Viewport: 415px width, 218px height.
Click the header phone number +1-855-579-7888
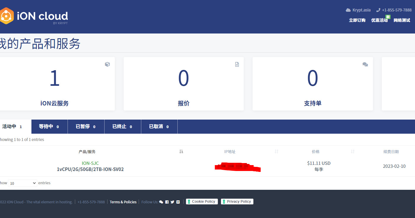point(397,10)
